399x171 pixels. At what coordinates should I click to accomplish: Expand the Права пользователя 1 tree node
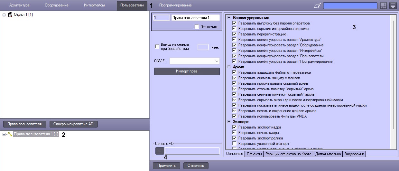4,134
